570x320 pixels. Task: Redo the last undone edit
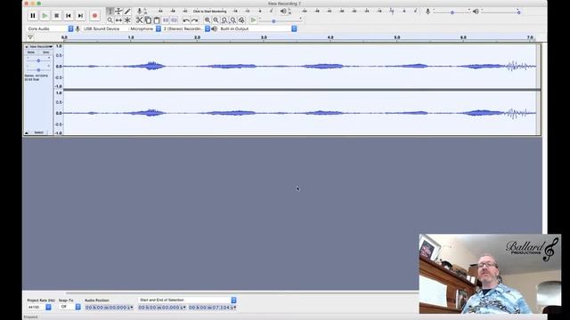point(195,20)
